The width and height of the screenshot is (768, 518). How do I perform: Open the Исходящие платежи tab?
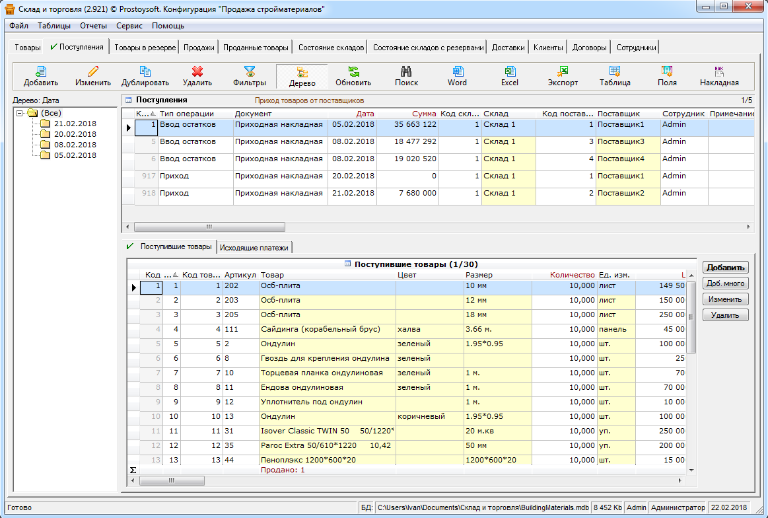[x=254, y=247]
